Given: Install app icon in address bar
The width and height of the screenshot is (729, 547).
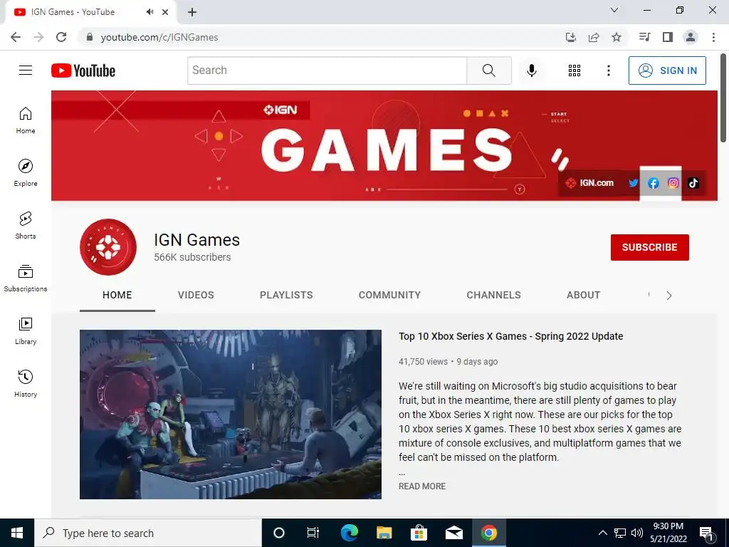Looking at the screenshot, I should 571,37.
